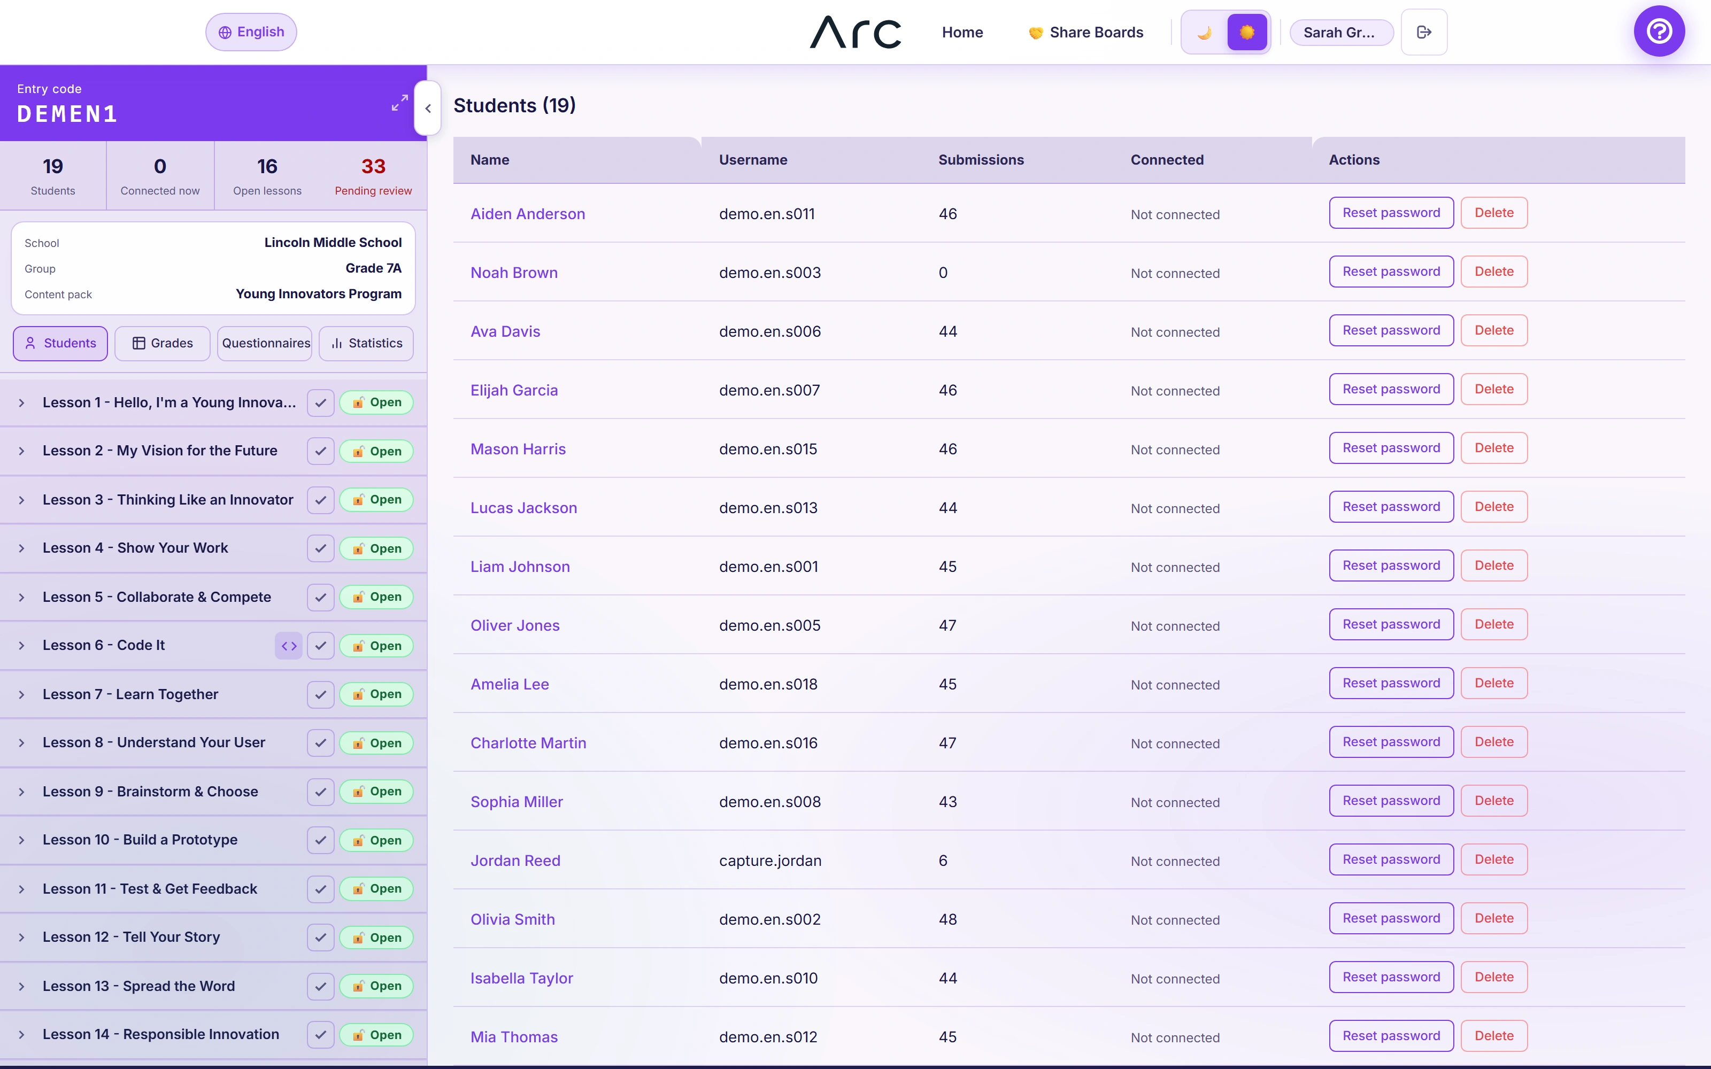The width and height of the screenshot is (1711, 1069).
Task: Select the Students tab
Action: [x=60, y=344]
